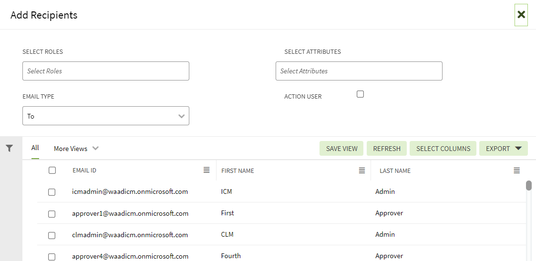Expand the More Views dropdown

coord(76,149)
